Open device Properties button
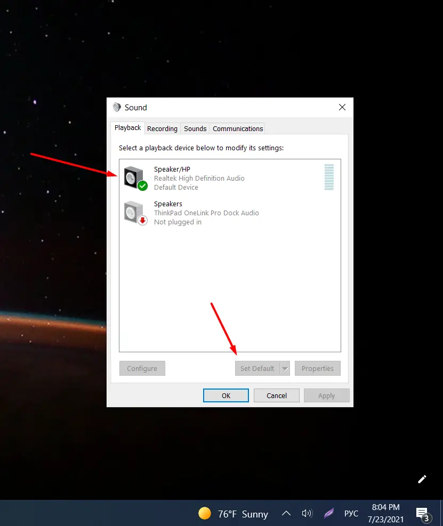This screenshot has height=526, width=443. (x=318, y=368)
